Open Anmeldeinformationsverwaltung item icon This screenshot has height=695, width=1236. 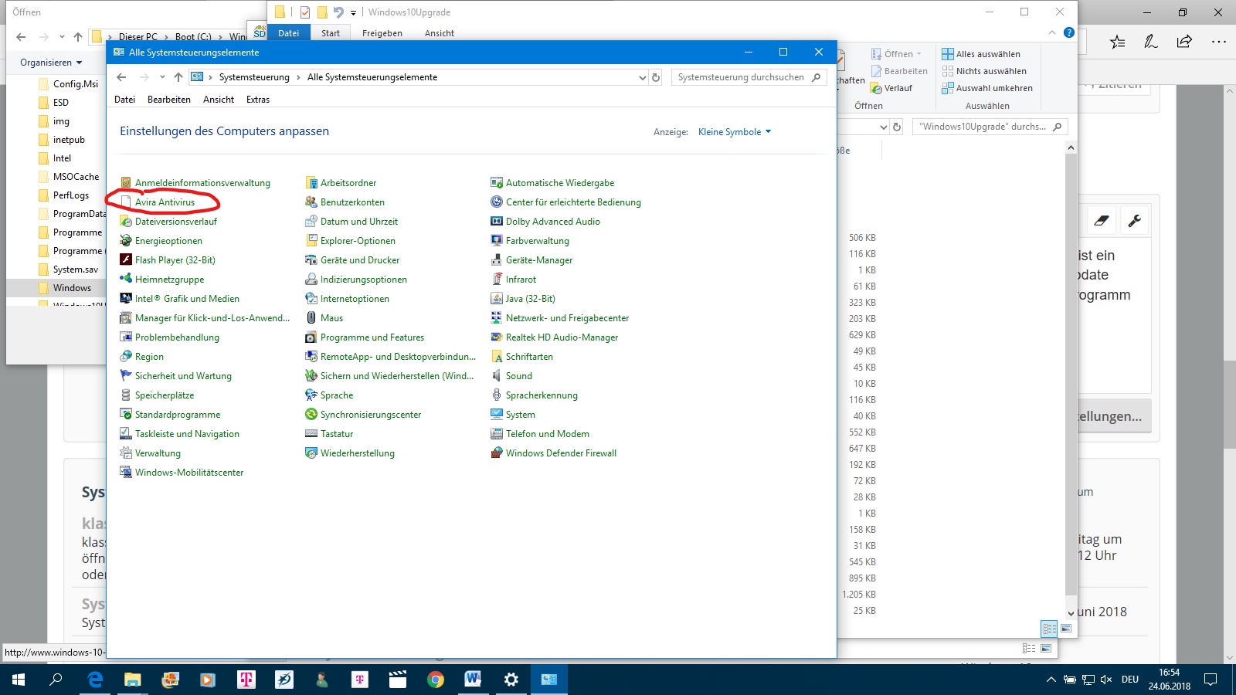[126, 183]
